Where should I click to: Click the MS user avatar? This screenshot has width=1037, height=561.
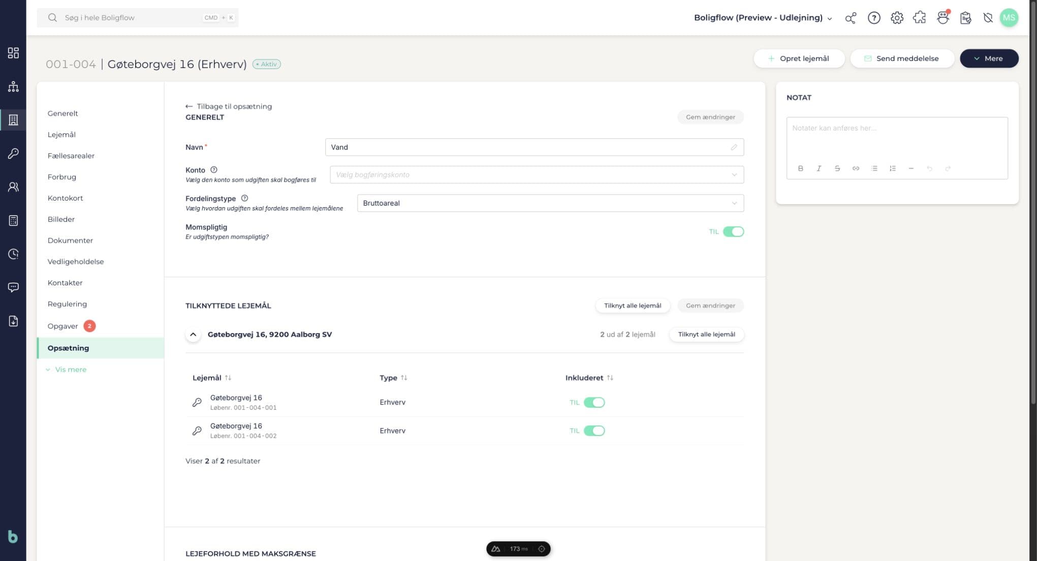1009,18
